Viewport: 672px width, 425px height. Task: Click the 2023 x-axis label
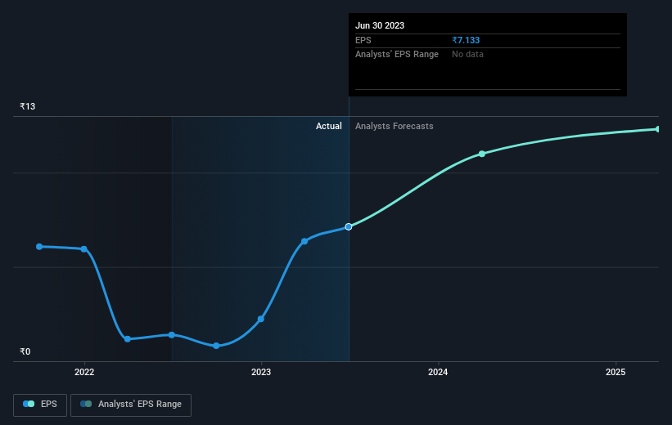(261, 372)
